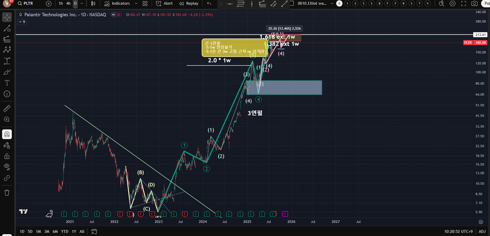Toggle lock all drawings
Viewport: 490px width, 236px height.
pyautogui.click(x=7, y=156)
